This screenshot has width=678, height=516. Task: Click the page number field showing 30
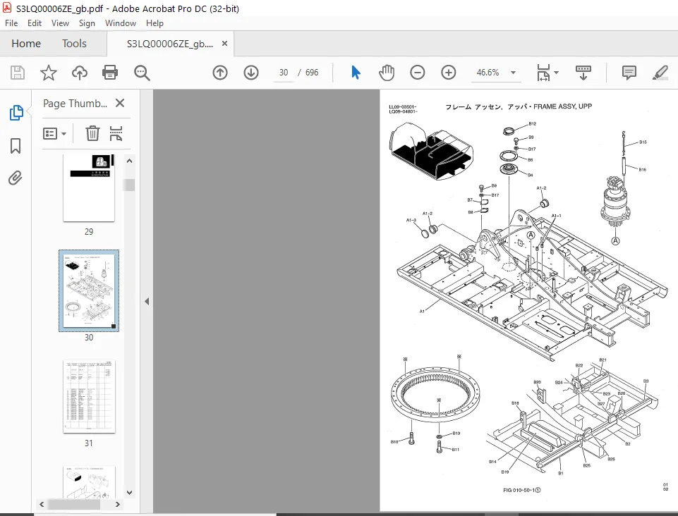click(x=283, y=73)
